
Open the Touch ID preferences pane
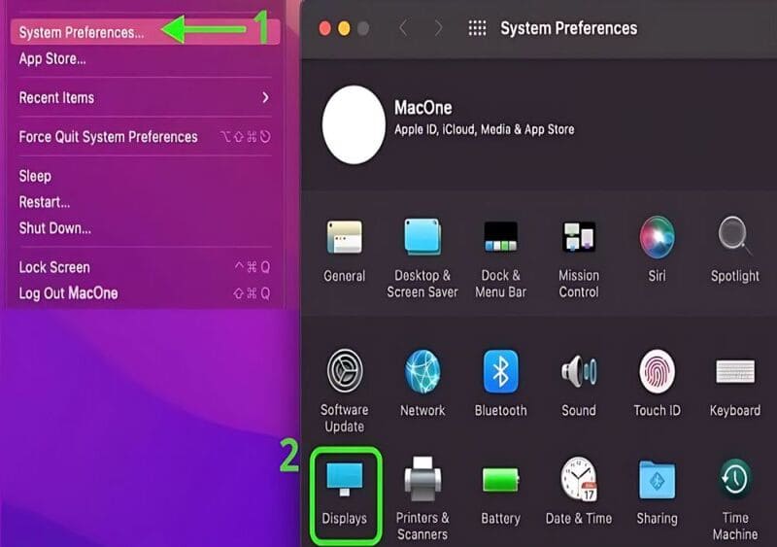point(658,384)
